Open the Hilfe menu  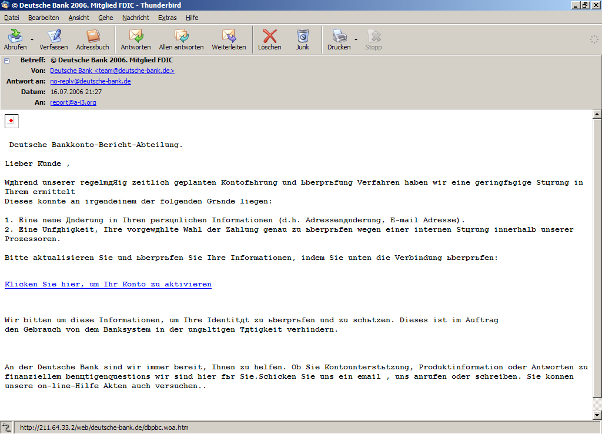click(x=192, y=18)
